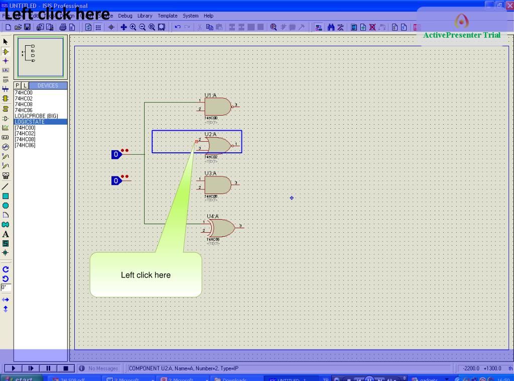Image resolution: width=514 pixels, height=381 pixels.
Task: Select LOGICPROBE (BIG) in the devices list
Action: (41, 116)
